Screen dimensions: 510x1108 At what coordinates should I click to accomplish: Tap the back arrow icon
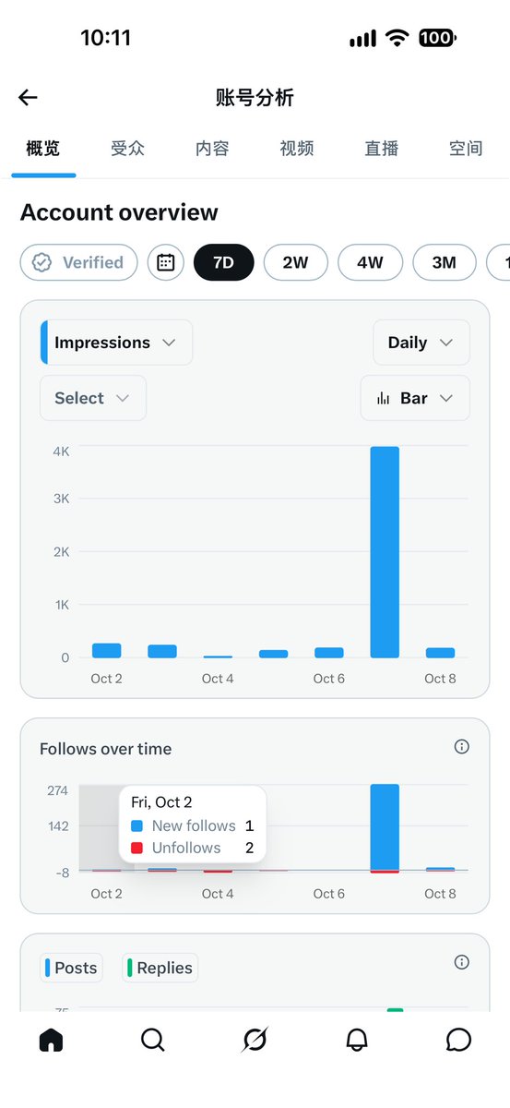coord(28,98)
